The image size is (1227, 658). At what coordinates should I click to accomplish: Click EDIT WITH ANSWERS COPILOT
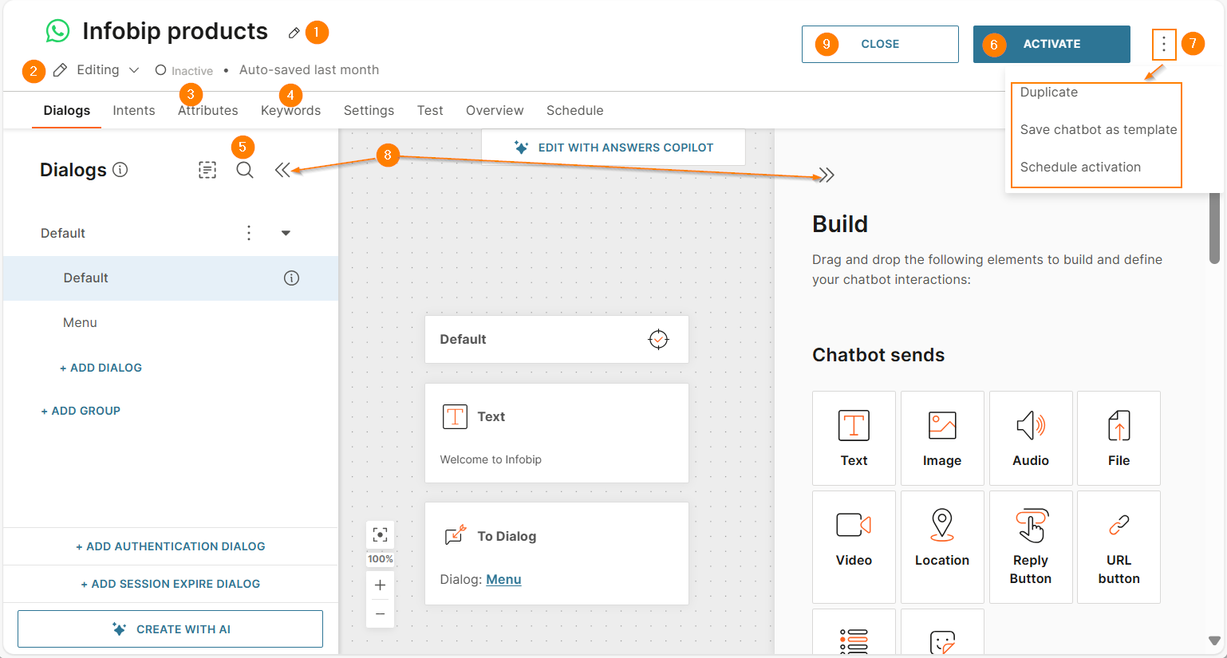tap(613, 148)
